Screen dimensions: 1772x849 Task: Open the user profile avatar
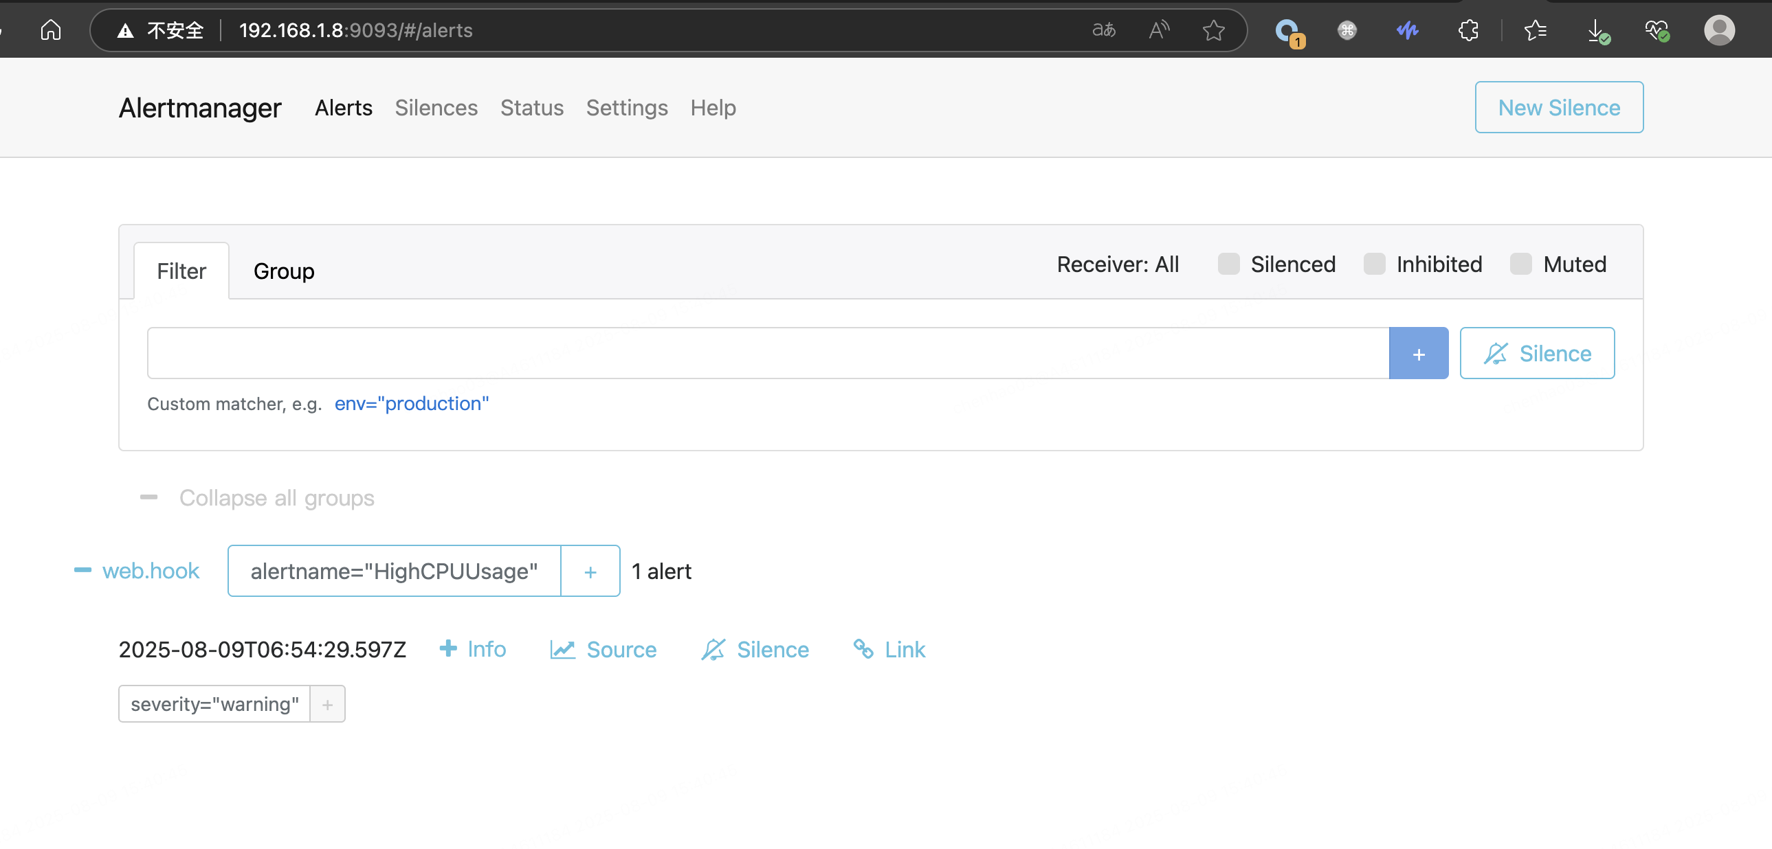pos(1718,30)
